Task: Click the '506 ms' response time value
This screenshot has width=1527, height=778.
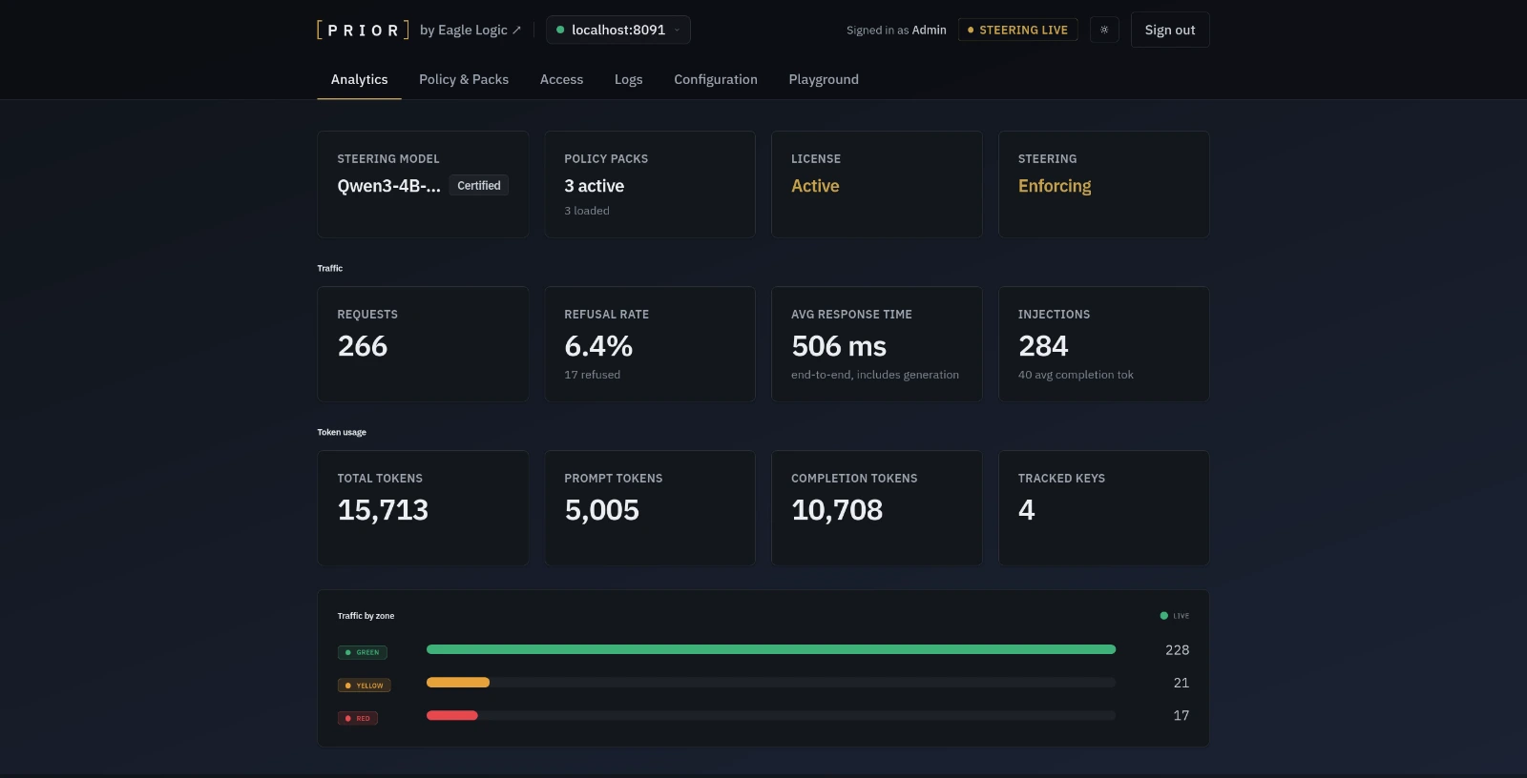Action: point(839,346)
